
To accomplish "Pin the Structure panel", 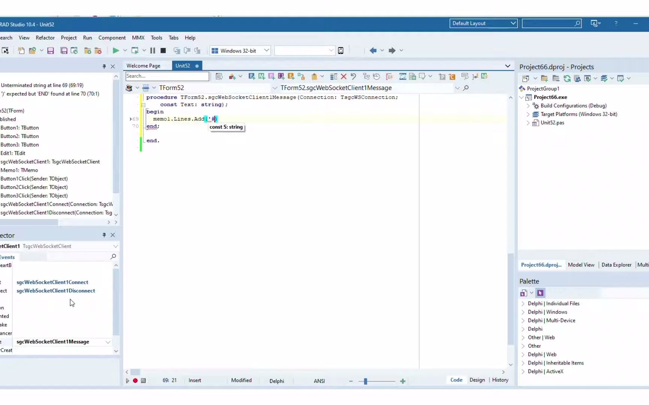I will (104, 66).
